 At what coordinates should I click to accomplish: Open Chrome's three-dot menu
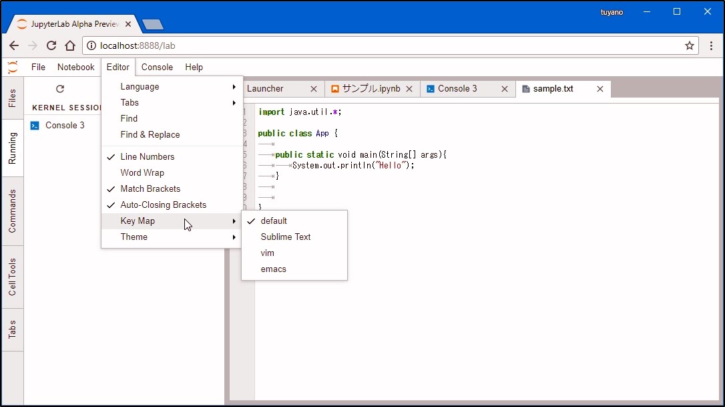tap(711, 46)
